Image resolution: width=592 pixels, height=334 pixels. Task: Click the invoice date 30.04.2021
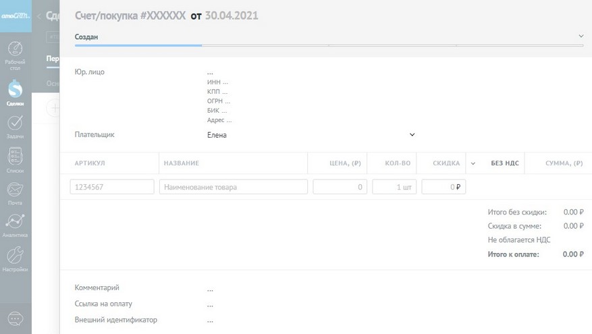[232, 16]
